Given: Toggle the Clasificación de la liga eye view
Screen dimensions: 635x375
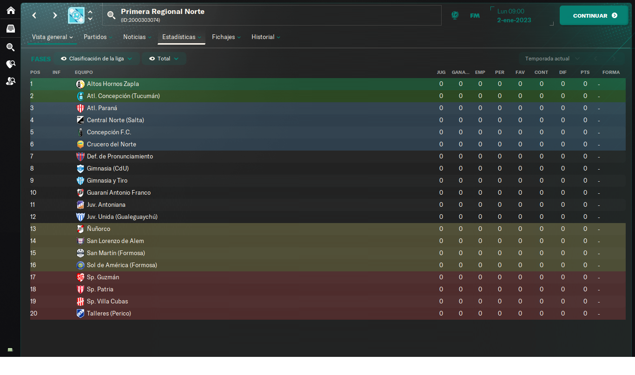Looking at the screenshot, I should 97,59.
